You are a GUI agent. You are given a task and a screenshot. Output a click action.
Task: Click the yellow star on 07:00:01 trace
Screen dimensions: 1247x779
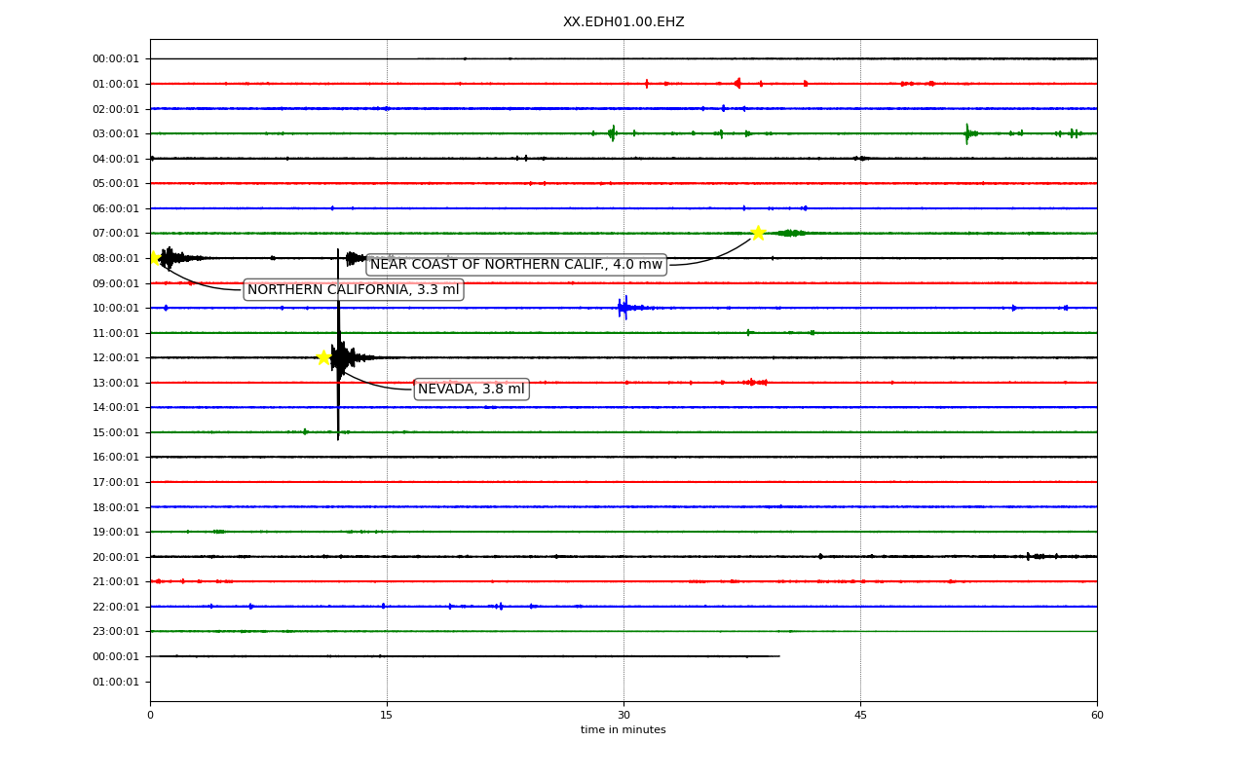click(x=758, y=233)
